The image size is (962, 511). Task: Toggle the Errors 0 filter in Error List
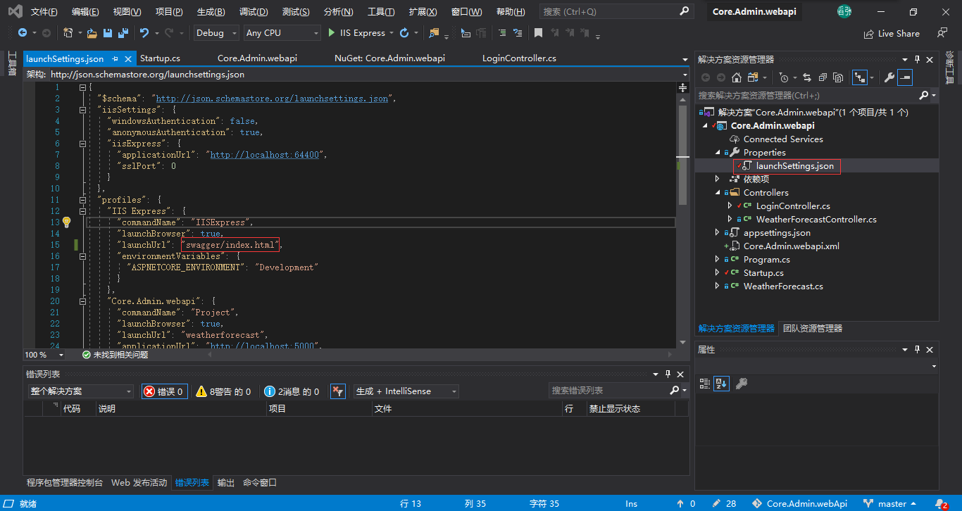point(164,391)
